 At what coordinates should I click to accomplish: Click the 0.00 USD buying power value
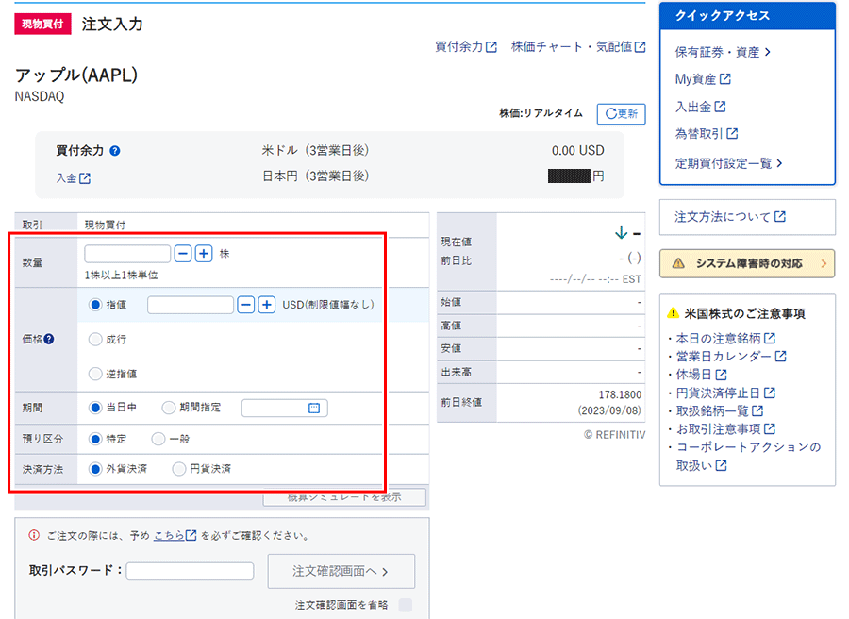tap(577, 151)
